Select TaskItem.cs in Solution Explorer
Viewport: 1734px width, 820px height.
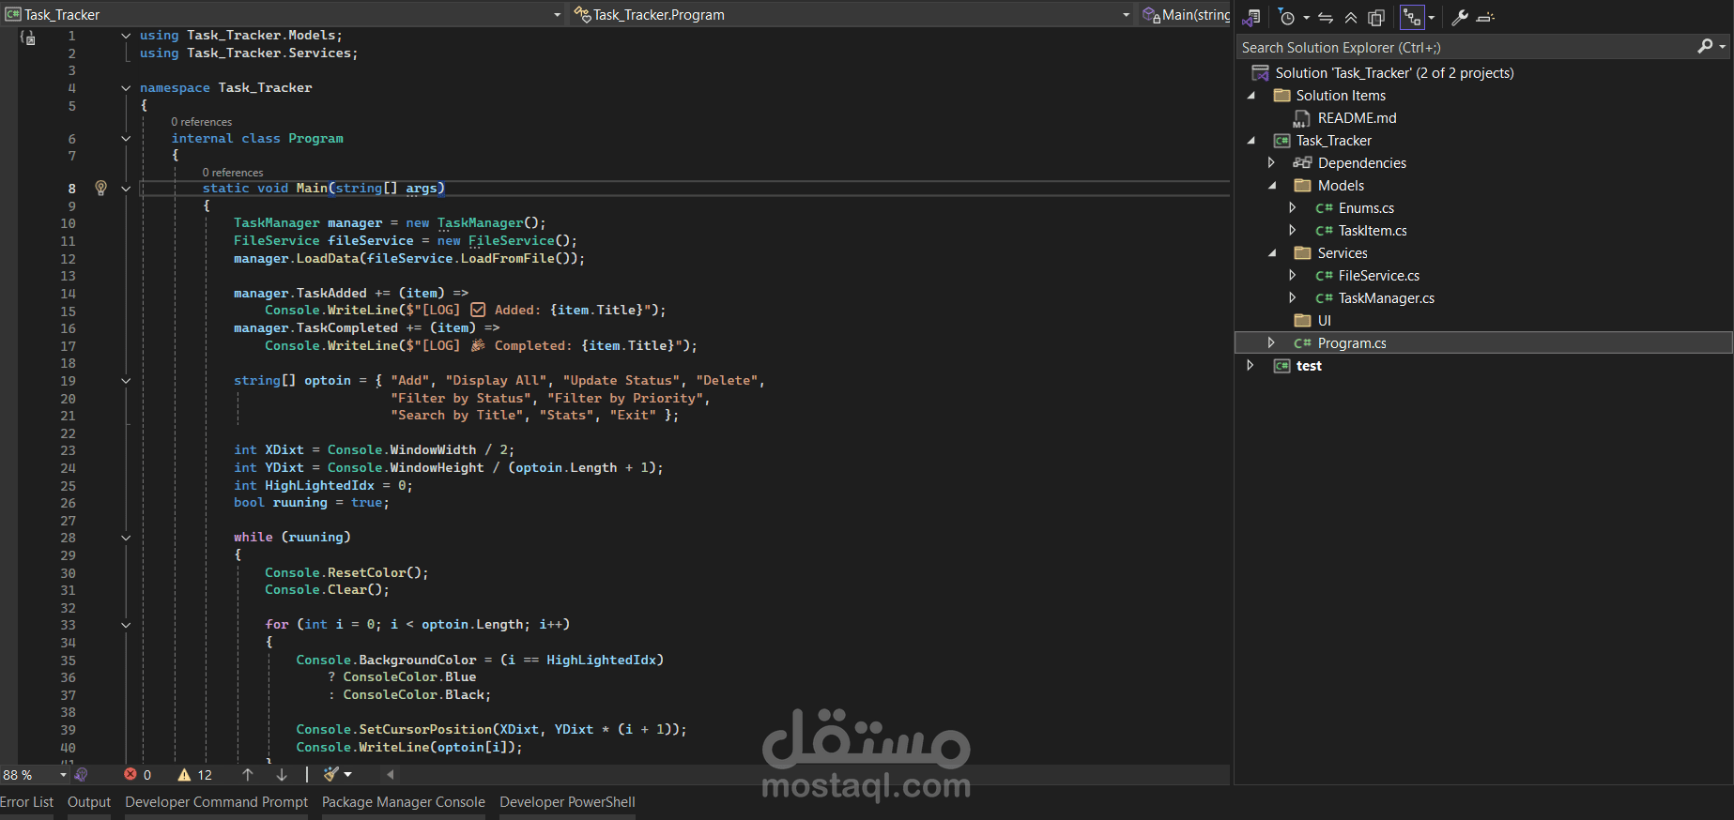click(x=1373, y=231)
